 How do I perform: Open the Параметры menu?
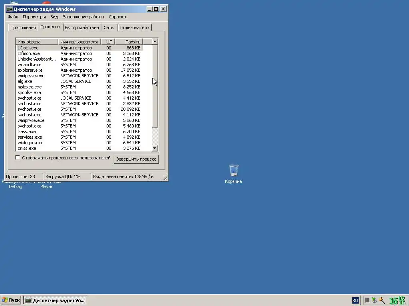pos(34,17)
